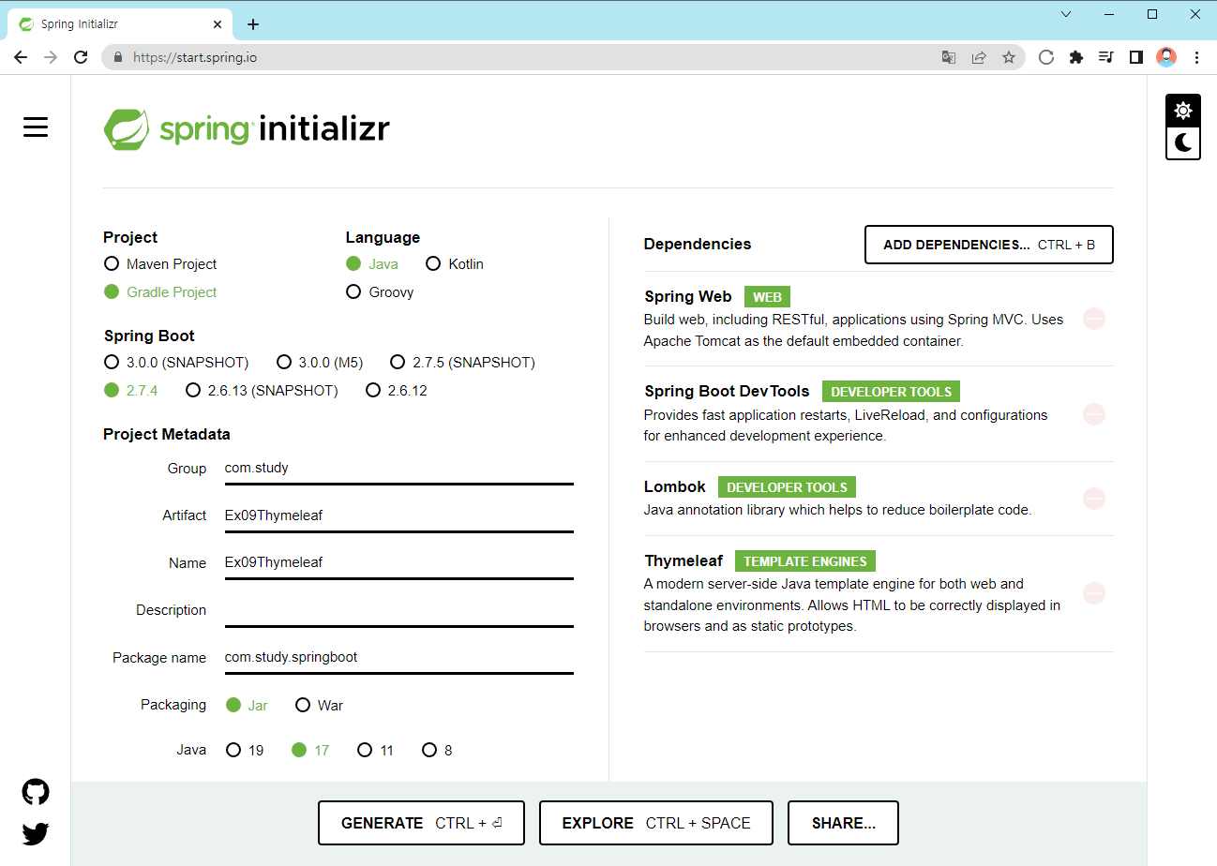The height and width of the screenshot is (866, 1217).
Task: Go back in browser history
Action: click(x=21, y=57)
